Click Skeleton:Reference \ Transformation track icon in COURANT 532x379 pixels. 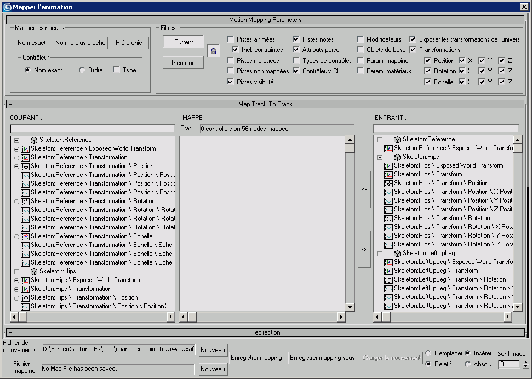click(25, 157)
